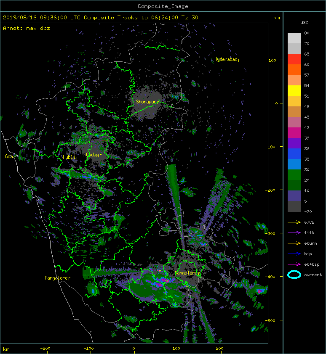Click the green 30 dBZ color swatch

pos(294,174)
